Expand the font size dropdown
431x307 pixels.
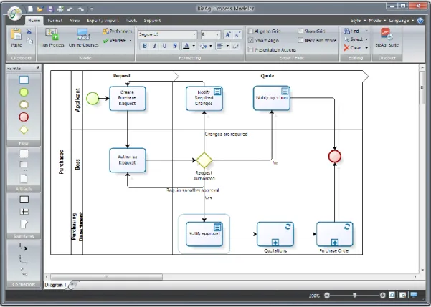coord(217,34)
